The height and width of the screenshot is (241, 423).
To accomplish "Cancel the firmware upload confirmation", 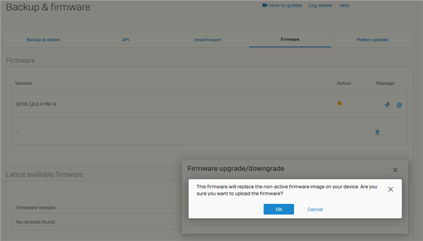I will click(x=315, y=209).
